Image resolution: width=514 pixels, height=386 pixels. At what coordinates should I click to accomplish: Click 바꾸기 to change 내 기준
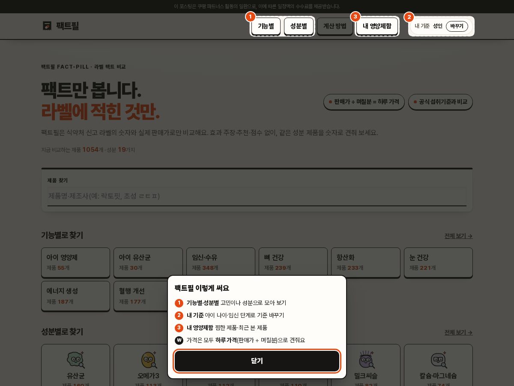click(x=457, y=26)
